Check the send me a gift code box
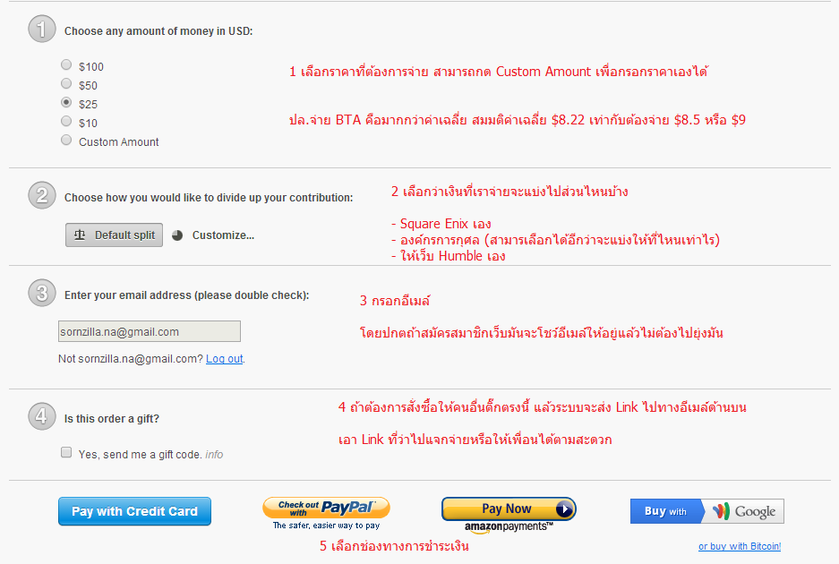 66,453
